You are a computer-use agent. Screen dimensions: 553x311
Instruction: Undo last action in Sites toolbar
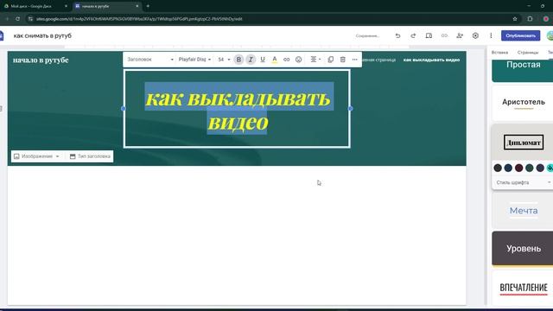pos(397,35)
